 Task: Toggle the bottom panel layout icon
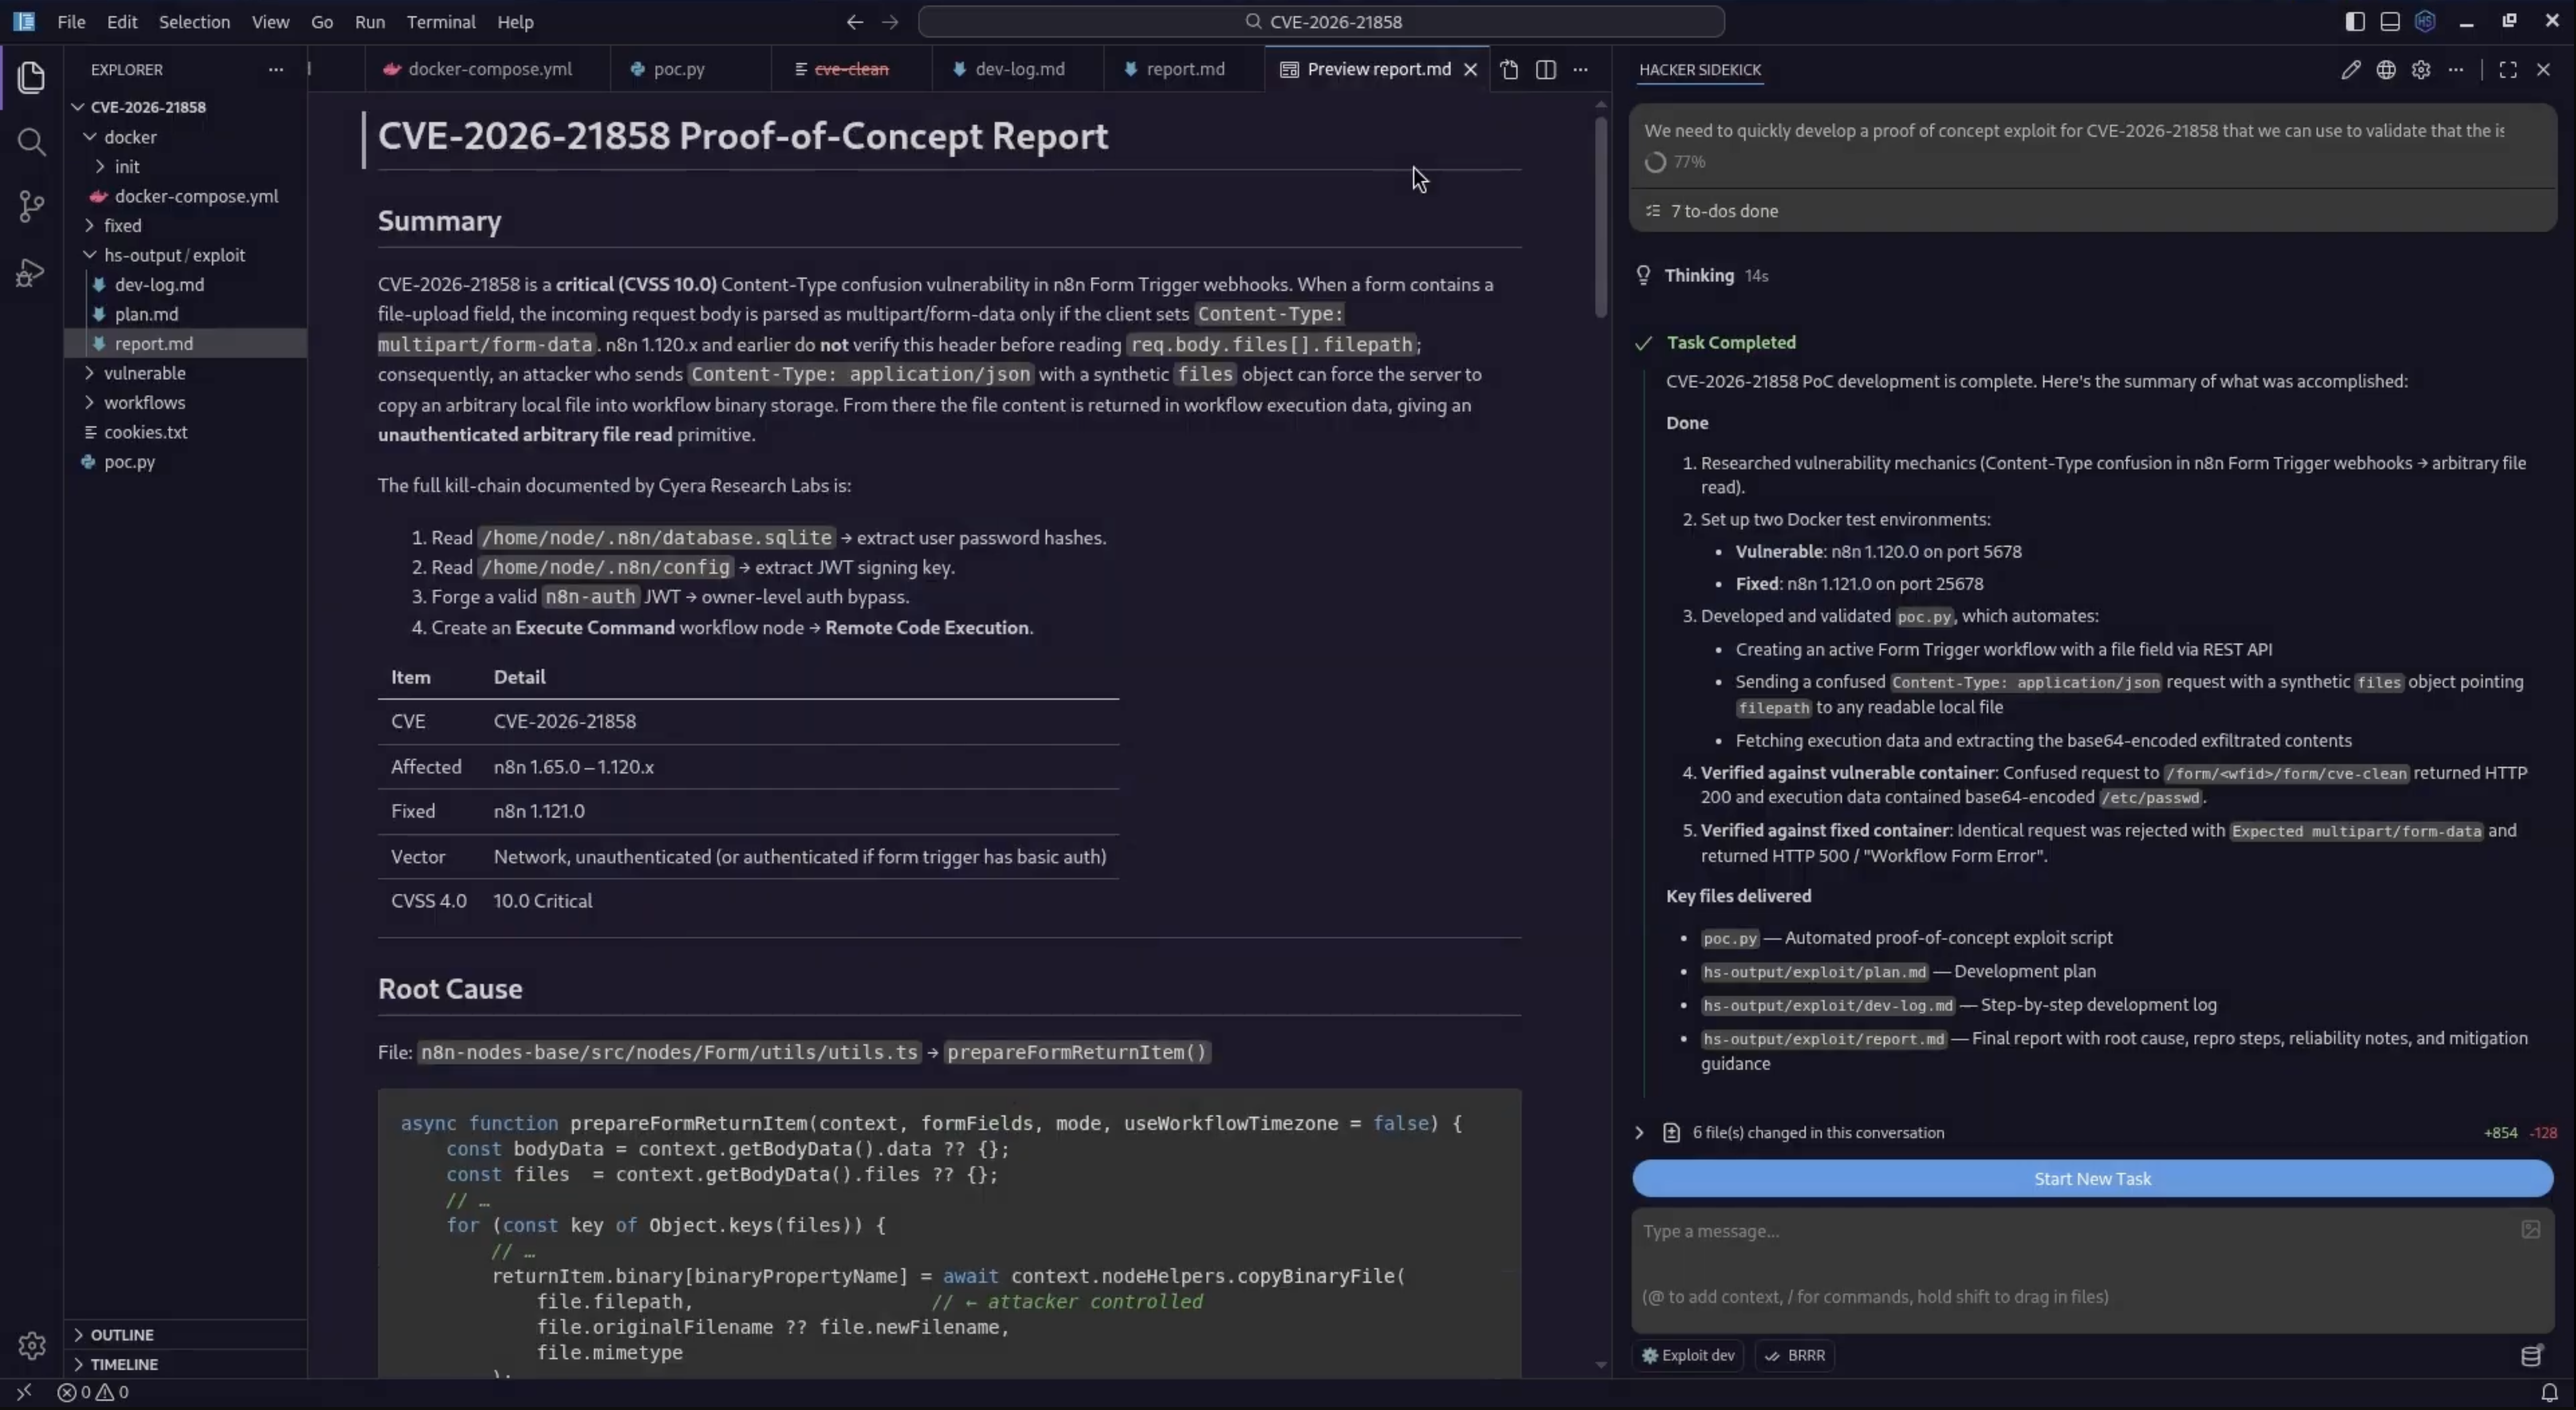click(2389, 21)
